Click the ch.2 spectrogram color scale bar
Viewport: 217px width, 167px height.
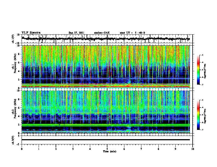198,115
